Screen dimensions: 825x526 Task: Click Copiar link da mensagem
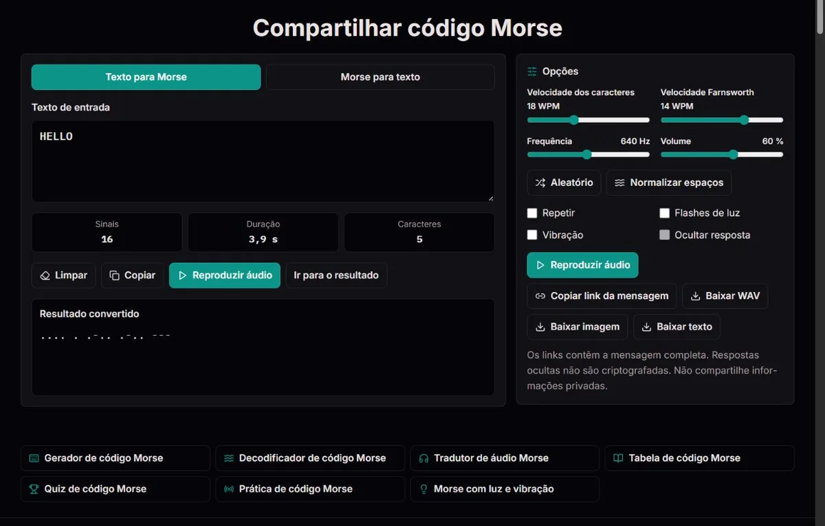[x=602, y=296]
